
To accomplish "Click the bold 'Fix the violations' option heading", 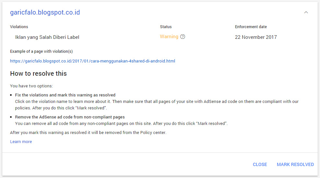I will click(x=65, y=95).
